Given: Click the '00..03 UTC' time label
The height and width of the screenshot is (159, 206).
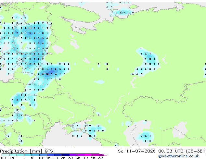Looking at the screenshot, I should pyautogui.click(x=171, y=151).
